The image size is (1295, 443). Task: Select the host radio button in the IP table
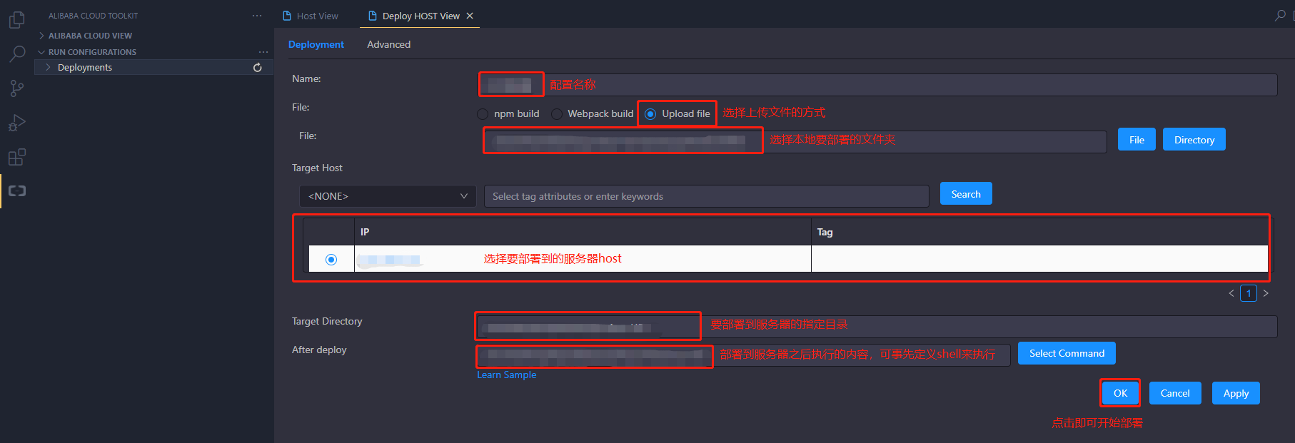(331, 260)
